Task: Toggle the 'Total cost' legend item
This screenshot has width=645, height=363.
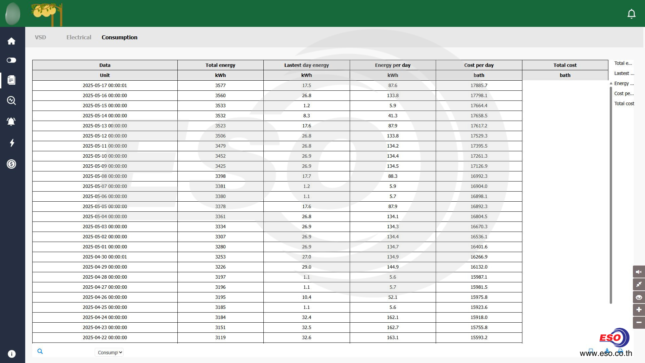Action: tap(624, 104)
